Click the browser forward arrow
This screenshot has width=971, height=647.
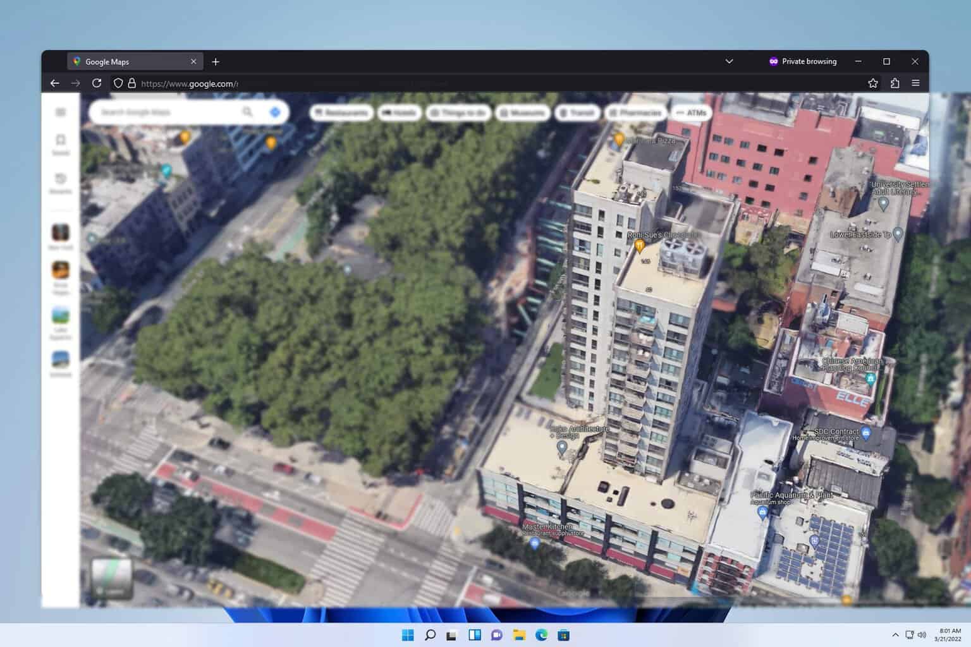pyautogui.click(x=76, y=83)
